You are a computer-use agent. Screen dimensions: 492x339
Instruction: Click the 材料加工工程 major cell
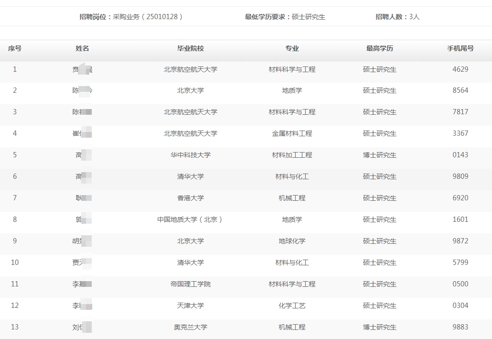pos(292,155)
